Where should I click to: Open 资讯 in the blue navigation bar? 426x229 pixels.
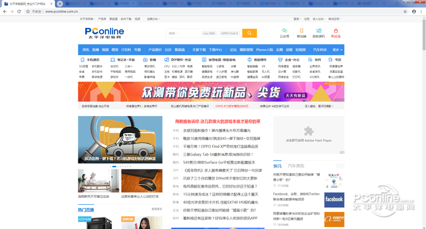point(86,50)
